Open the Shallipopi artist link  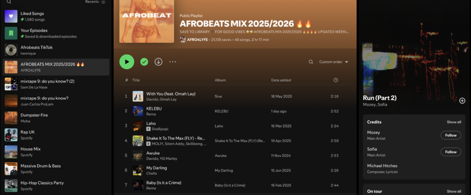[160, 129]
